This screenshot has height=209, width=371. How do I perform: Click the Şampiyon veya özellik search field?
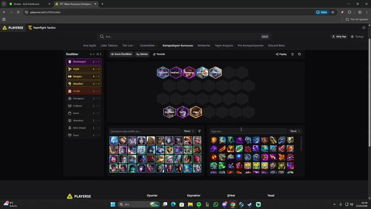[145, 131]
